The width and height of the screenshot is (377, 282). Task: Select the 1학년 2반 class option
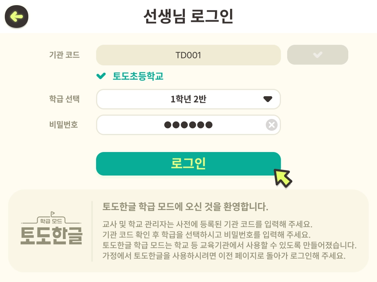point(188,99)
